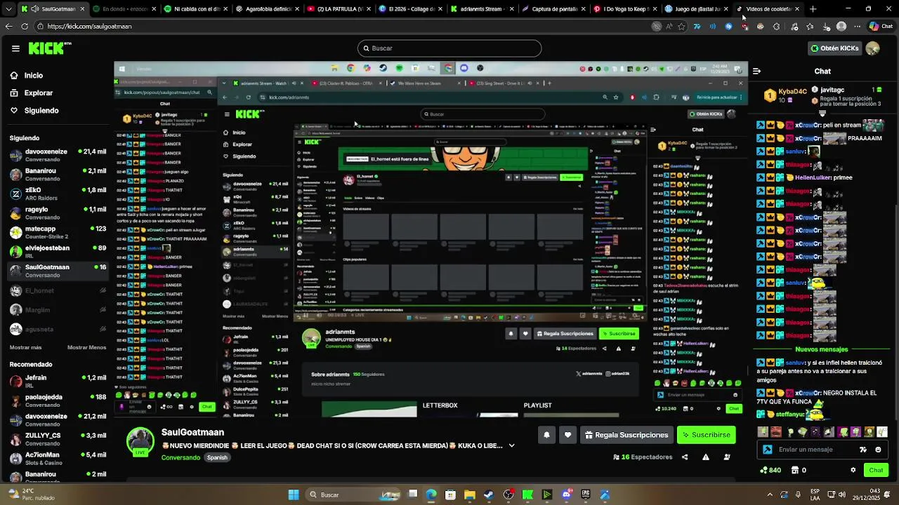Show hidden system tray icons
The width and height of the screenshot is (899, 505).
(770, 494)
